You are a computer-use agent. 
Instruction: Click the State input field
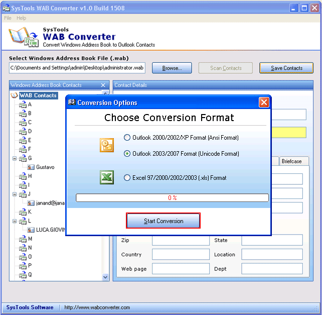tap(272, 240)
